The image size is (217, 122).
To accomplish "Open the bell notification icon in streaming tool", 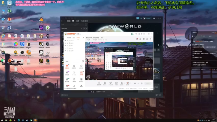I will pyautogui.click(x=147, y=39).
